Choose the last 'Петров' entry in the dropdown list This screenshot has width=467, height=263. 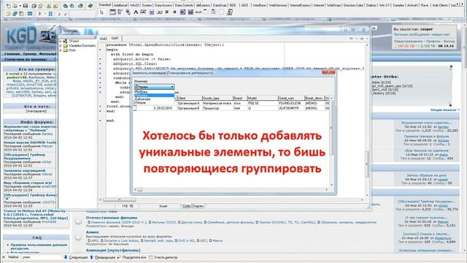(x=154, y=102)
